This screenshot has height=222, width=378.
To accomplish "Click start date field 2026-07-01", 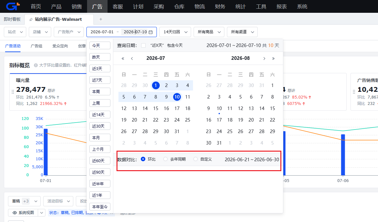I will [102, 32].
